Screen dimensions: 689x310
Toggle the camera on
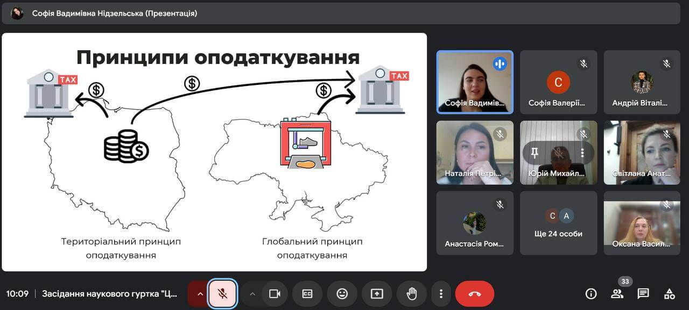275,294
